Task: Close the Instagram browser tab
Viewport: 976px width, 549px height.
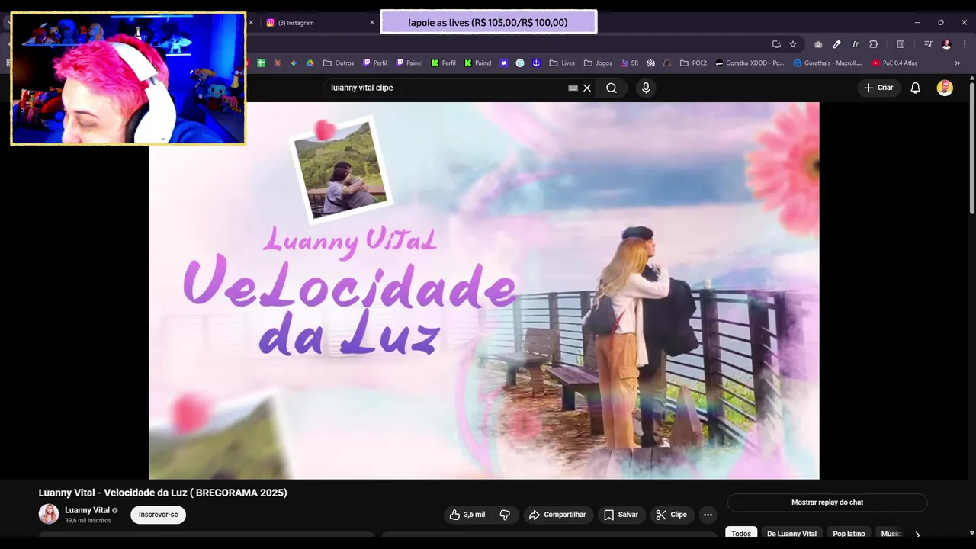Action: pos(372,23)
